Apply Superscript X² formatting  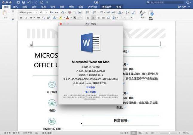pyautogui.click(x=48, y=18)
